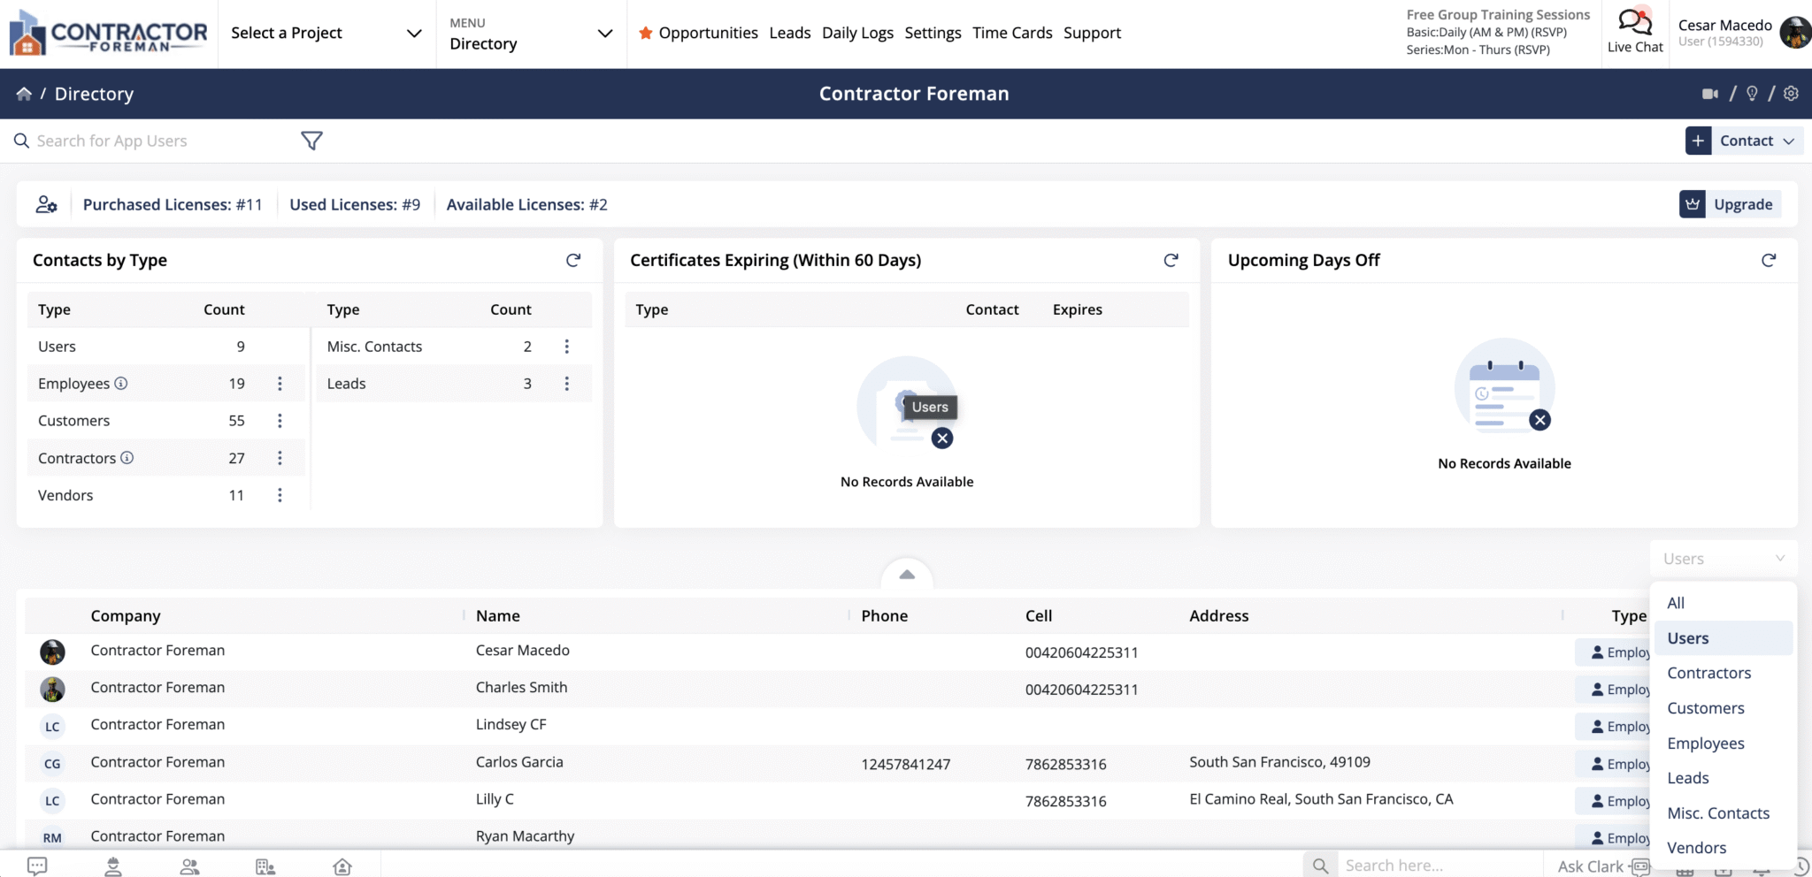Open Vendors row three-dot menu
Screen dimensions: 1812x877
(280, 495)
